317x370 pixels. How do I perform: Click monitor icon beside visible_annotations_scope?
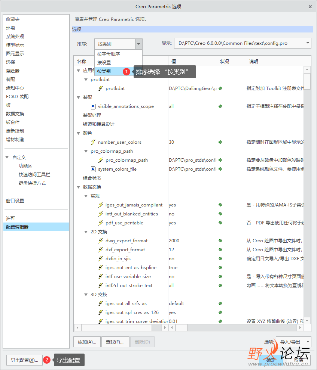pos(93,106)
